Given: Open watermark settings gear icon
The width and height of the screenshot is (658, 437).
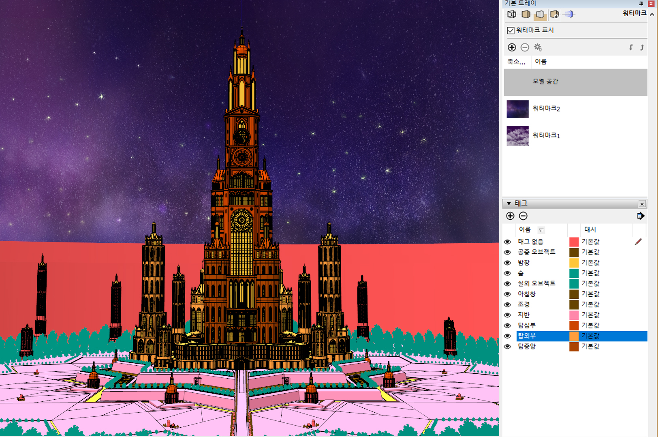Looking at the screenshot, I should (538, 47).
